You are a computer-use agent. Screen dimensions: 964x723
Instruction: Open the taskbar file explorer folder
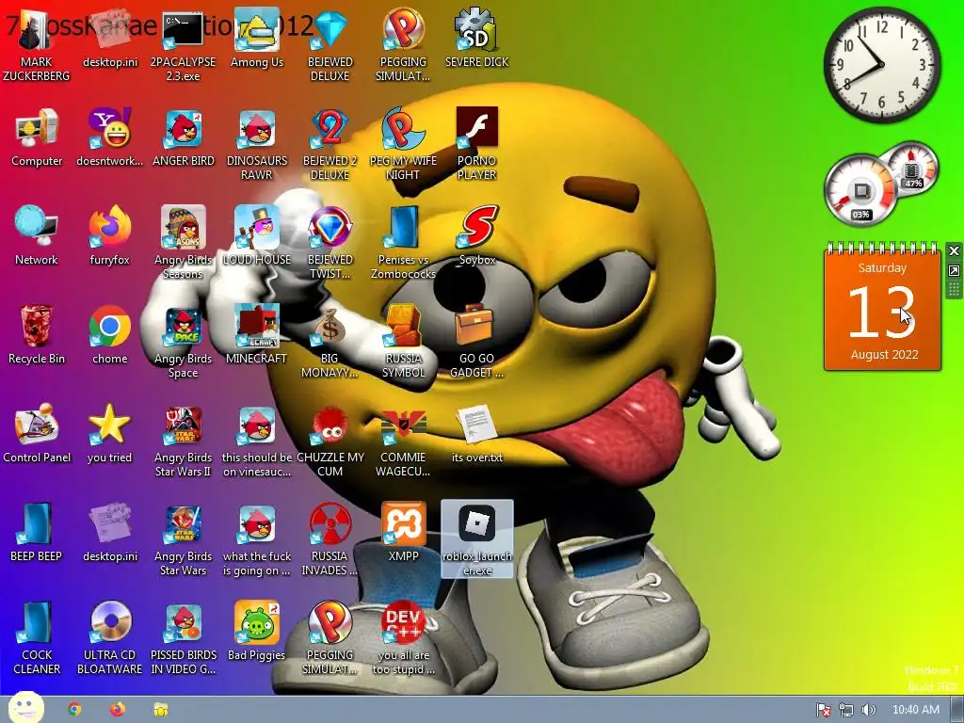(x=161, y=710)
